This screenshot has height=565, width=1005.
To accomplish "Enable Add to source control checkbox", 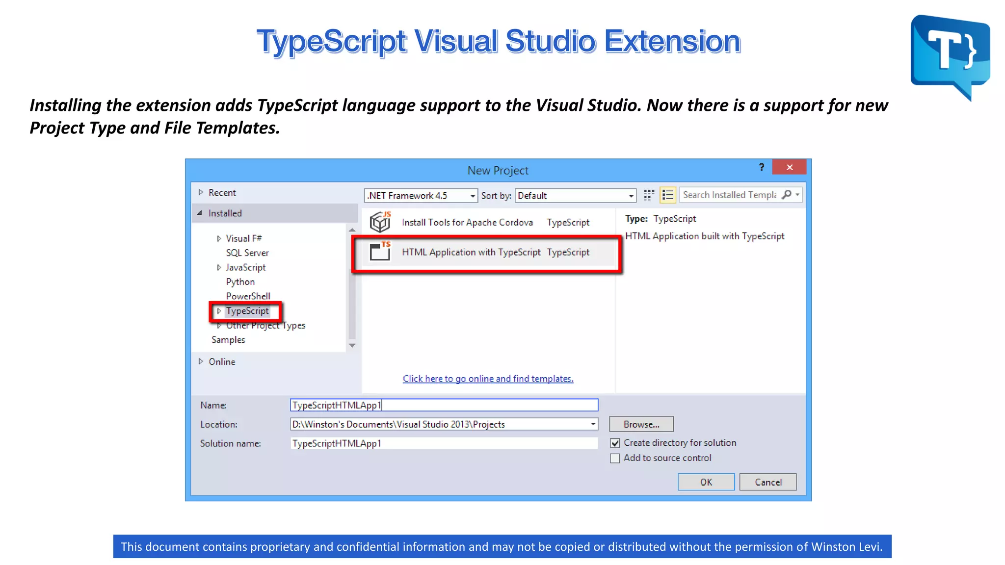I will pyautogui.click(x=615, y=459).
